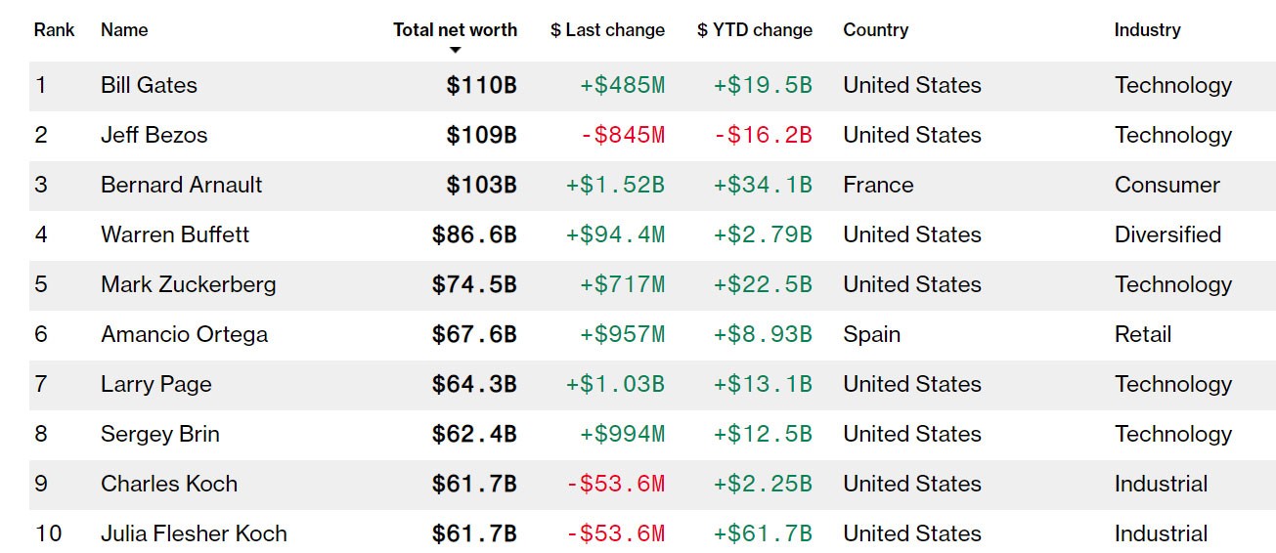Viewport: 1276px width, 553px height.
Task: Click Bill Gates' $110B net worth
Action: pos(481,86)
